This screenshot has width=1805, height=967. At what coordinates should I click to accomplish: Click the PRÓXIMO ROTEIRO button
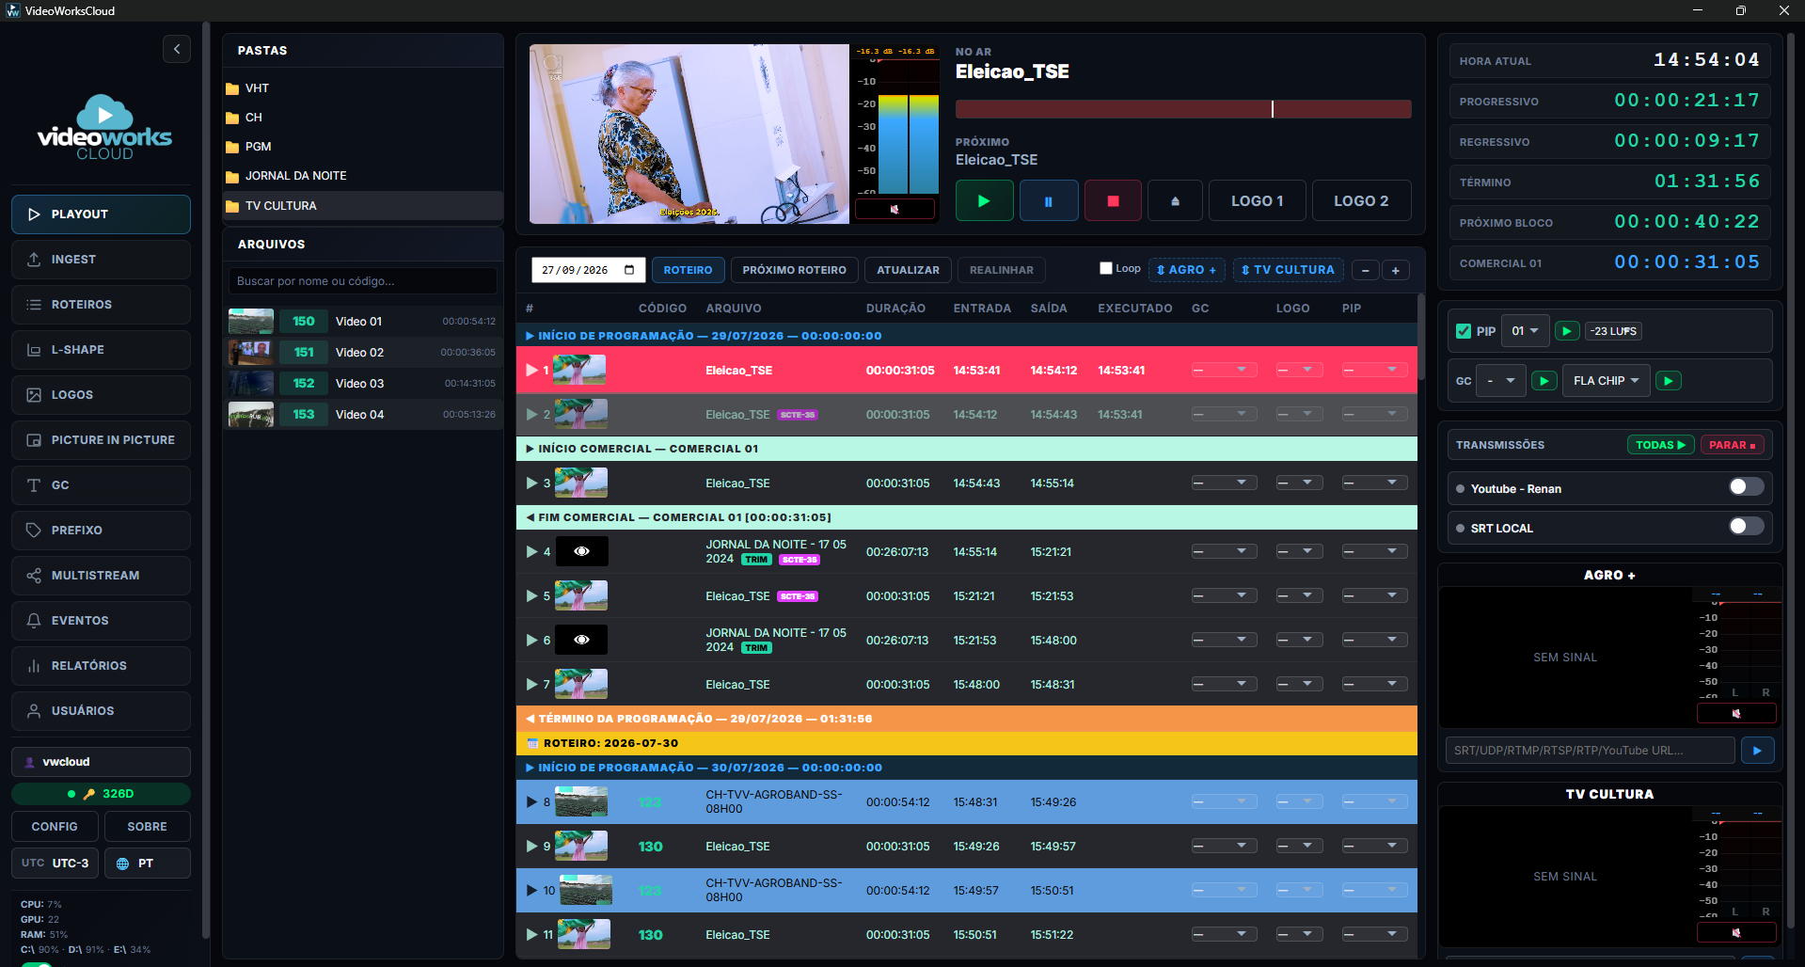(x=794, y=270)
